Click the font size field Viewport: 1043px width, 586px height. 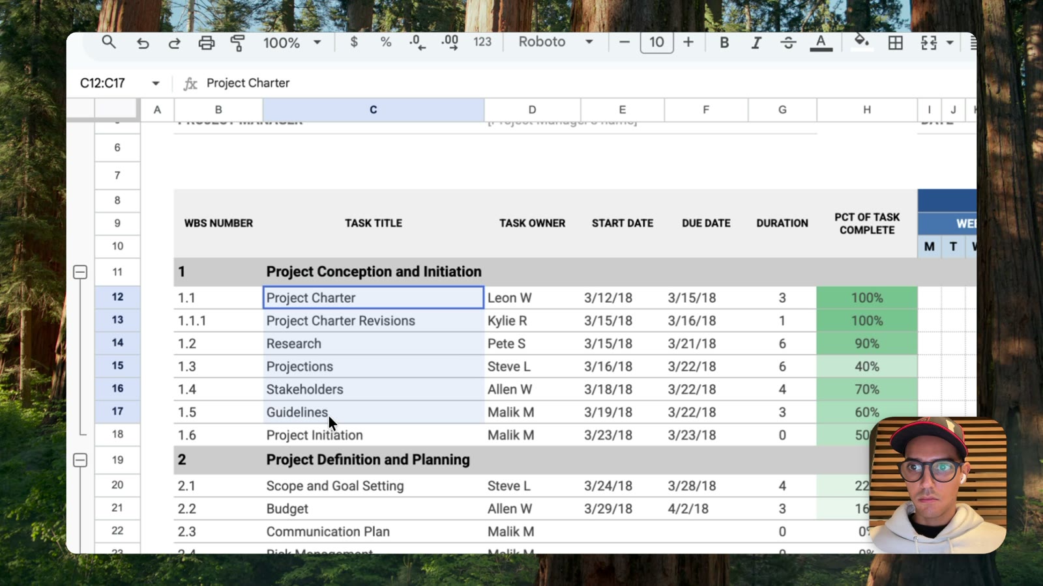(656, 42)
